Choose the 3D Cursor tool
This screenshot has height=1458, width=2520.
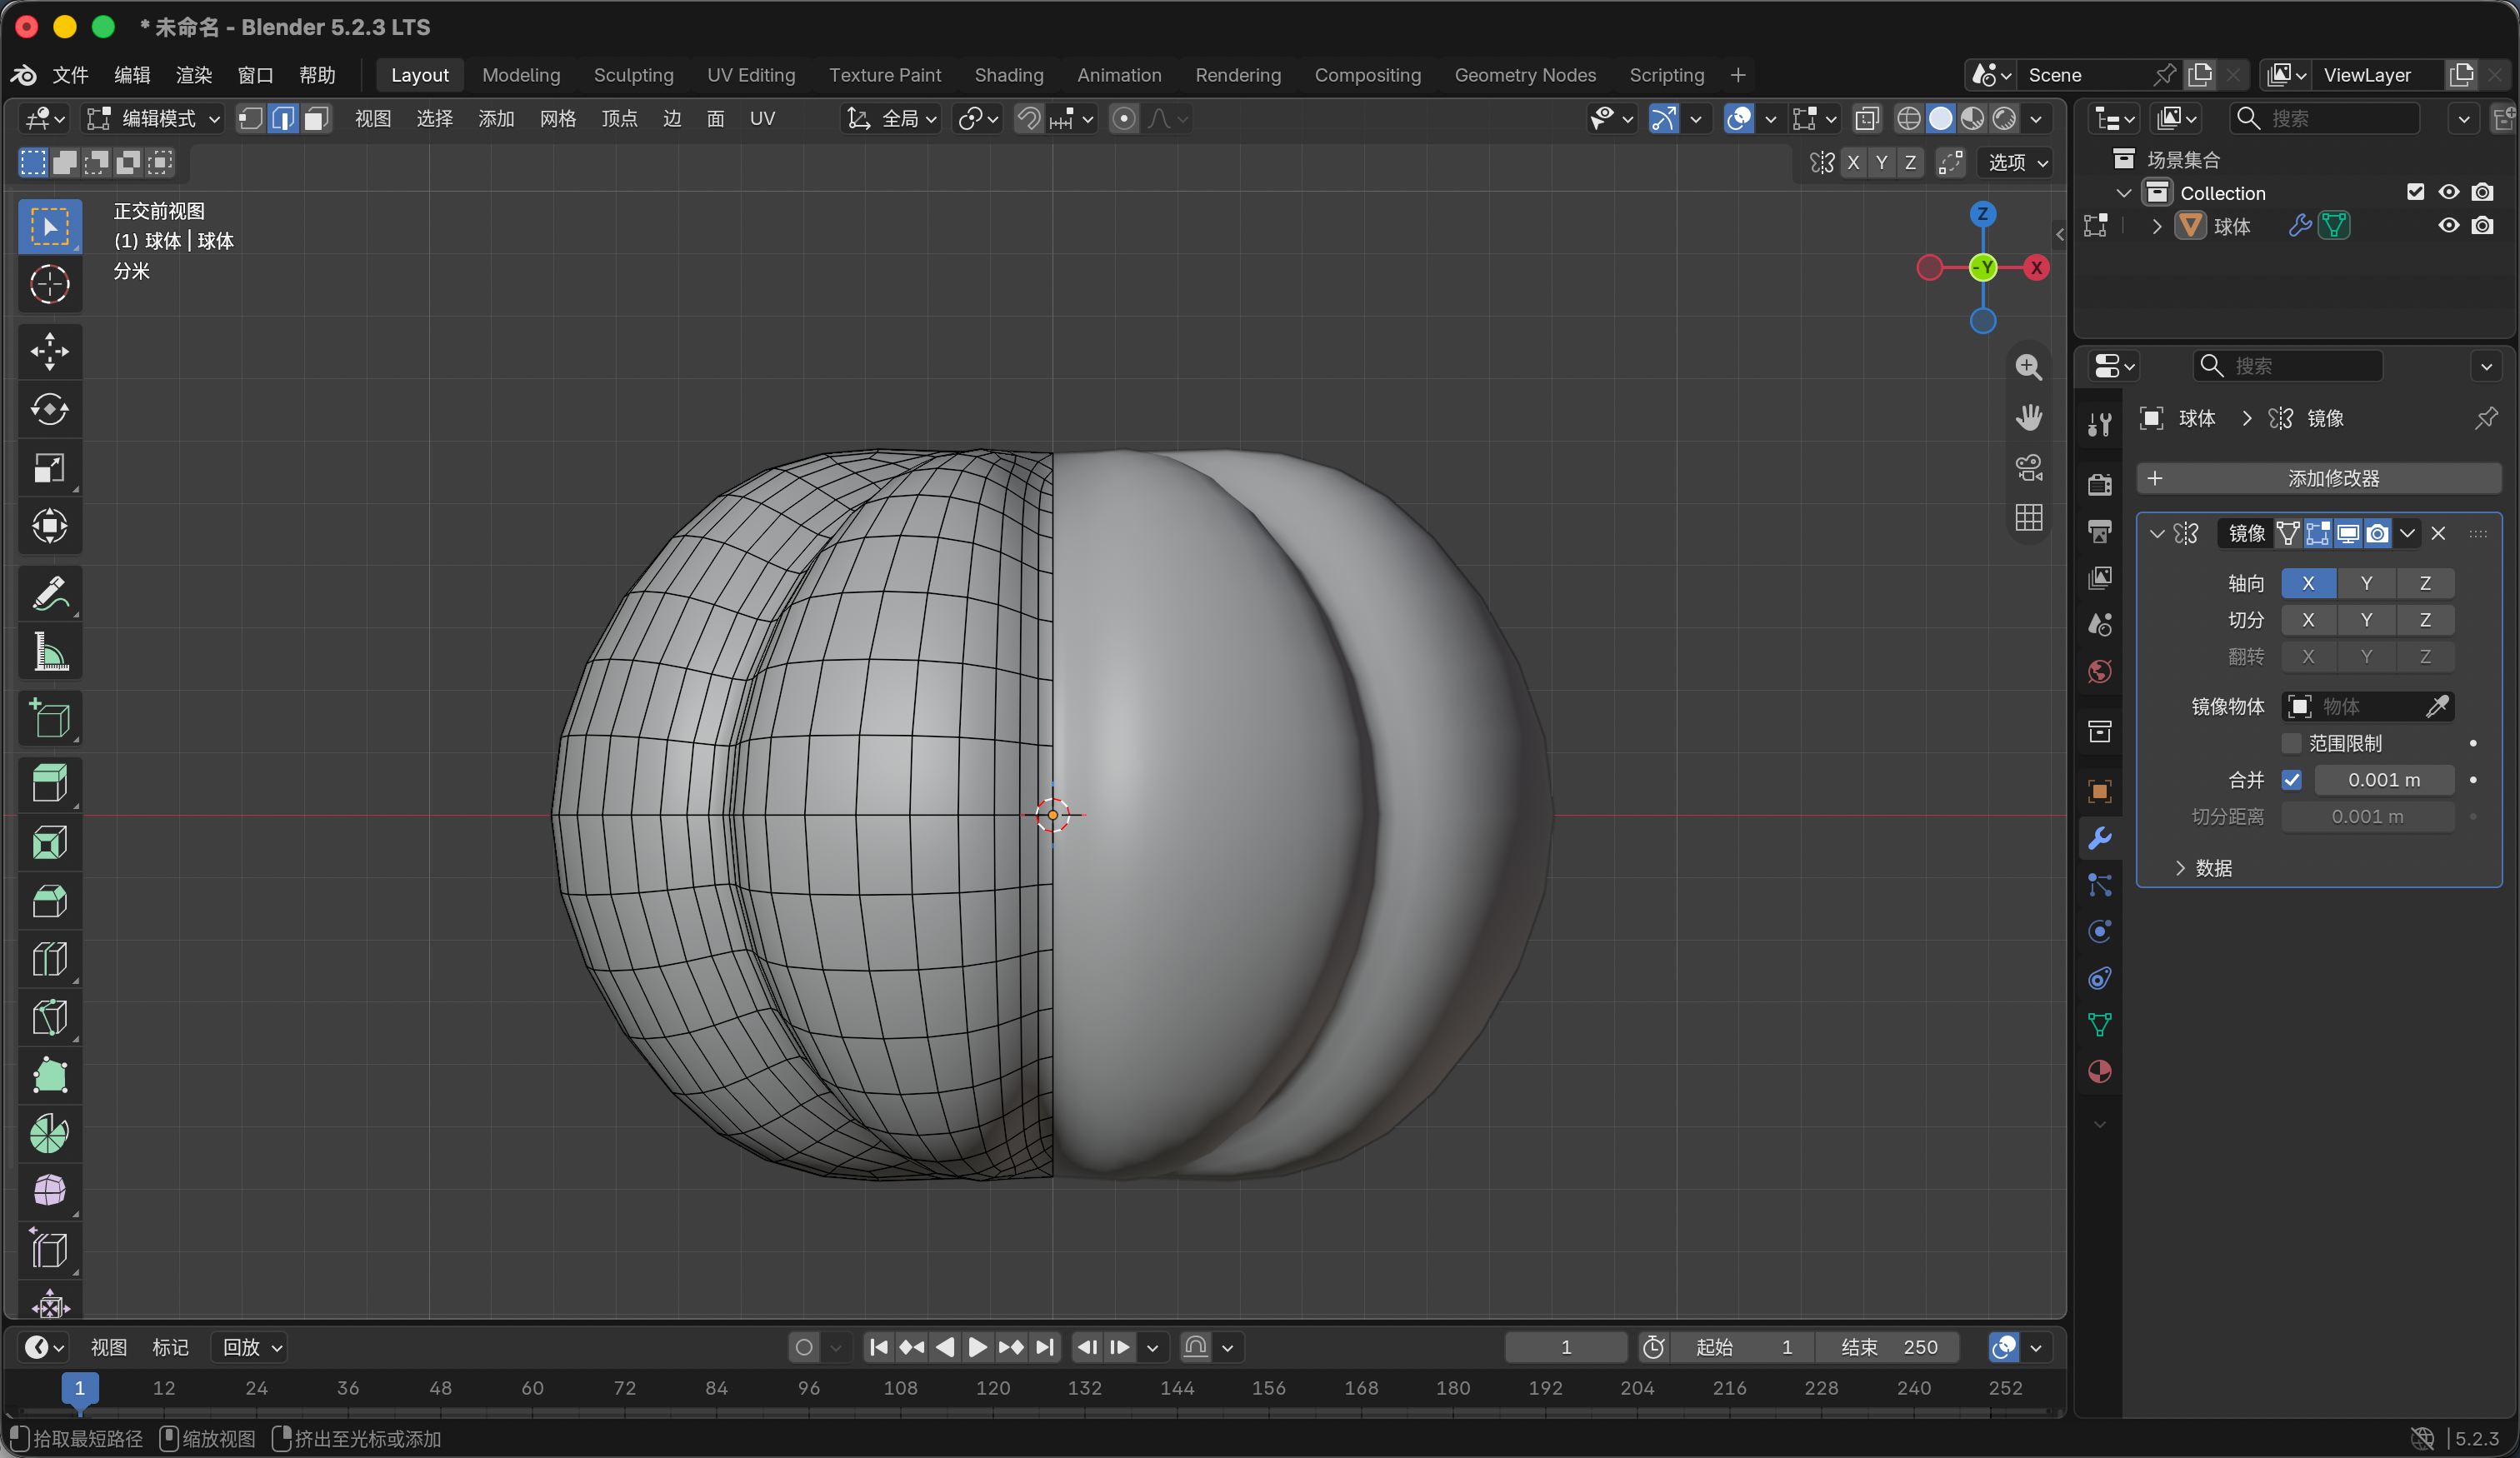coord(49,284)
